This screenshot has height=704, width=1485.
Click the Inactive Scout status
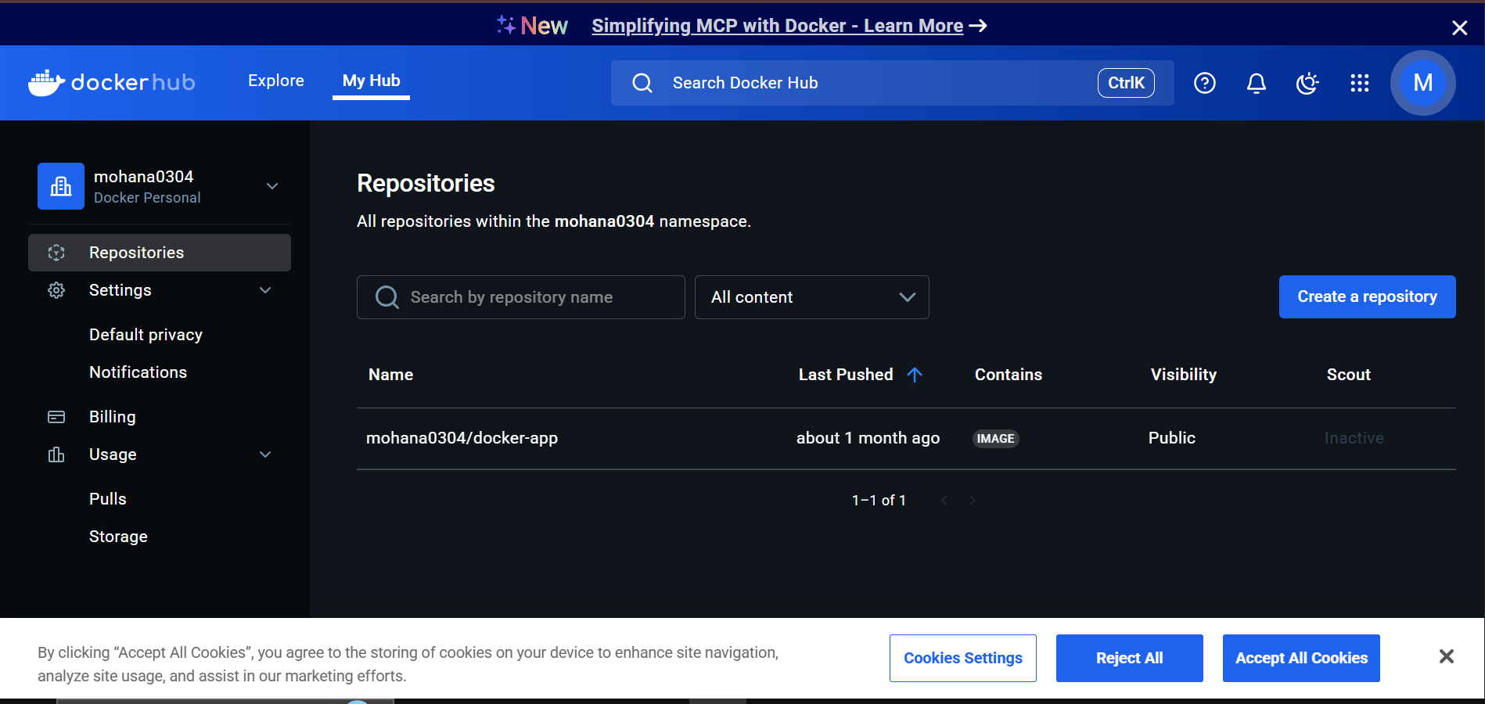(1354, 438)
